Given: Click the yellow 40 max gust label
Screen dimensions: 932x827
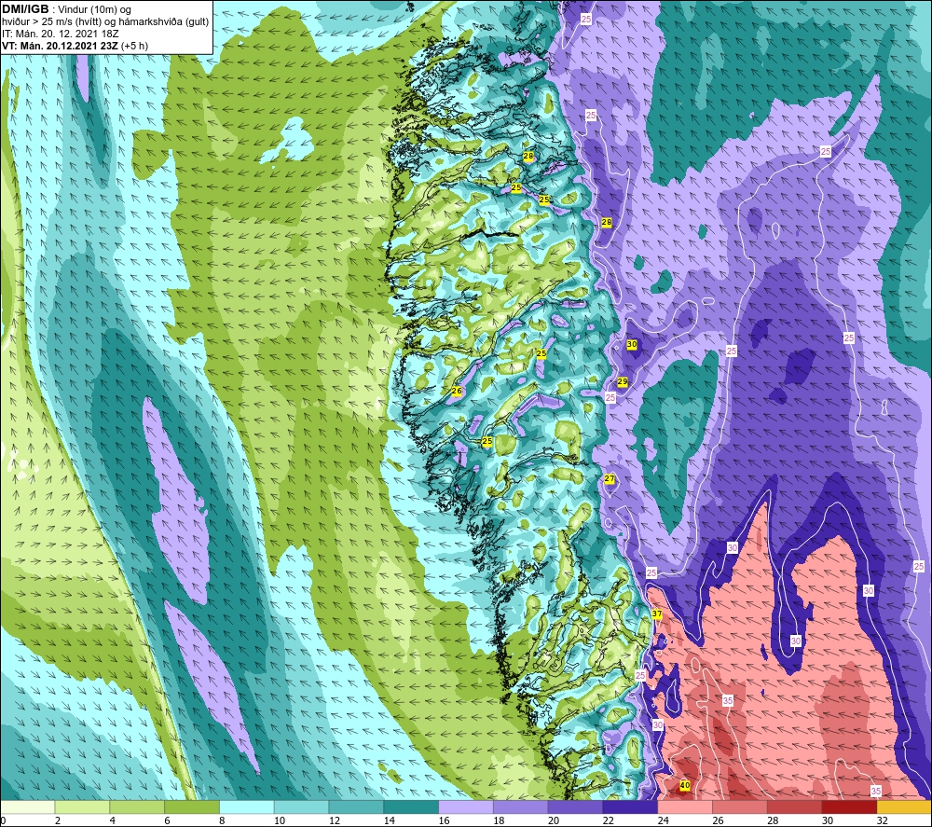Looking at the screenshot, I should (x=685, y=785).
